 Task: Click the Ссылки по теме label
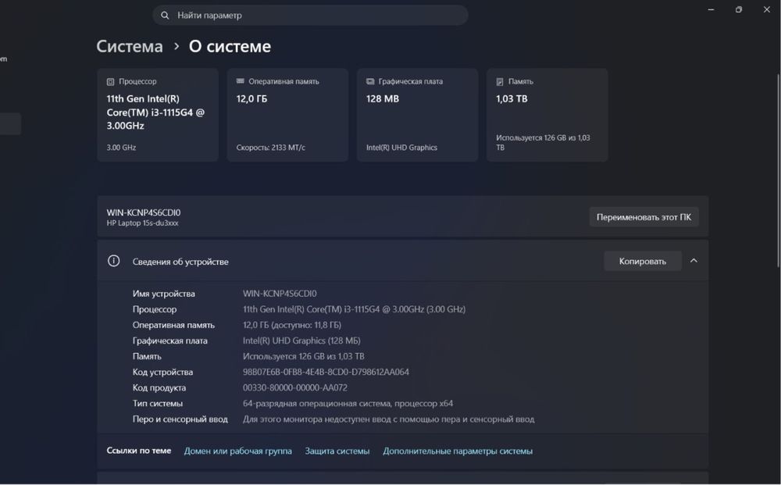(x=139, y=451)
